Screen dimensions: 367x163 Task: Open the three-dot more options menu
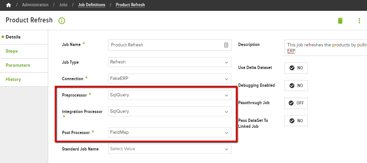click(x=359, y=21)
